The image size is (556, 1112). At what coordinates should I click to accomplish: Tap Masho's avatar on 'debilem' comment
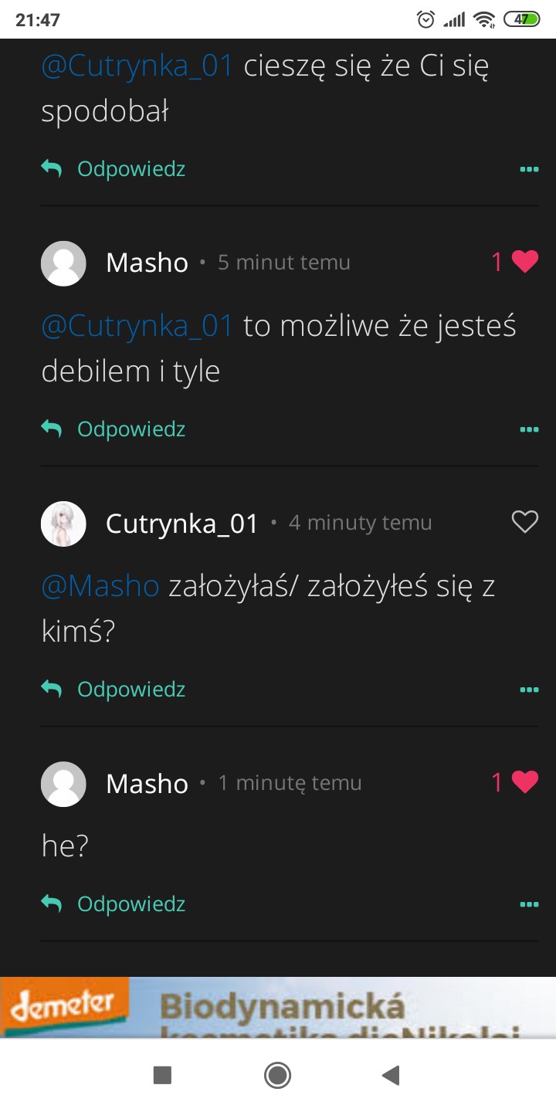pyautogui.click(x=63, y=263)
